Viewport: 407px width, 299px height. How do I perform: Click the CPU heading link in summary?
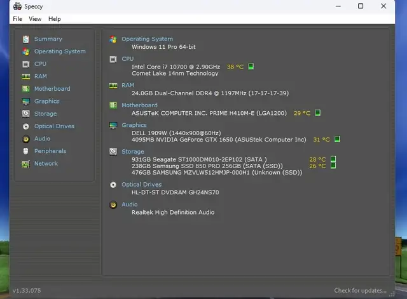pos(128,59)
